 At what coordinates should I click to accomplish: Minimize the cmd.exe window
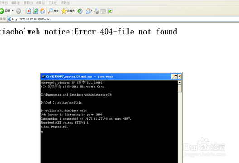point(172,77)
